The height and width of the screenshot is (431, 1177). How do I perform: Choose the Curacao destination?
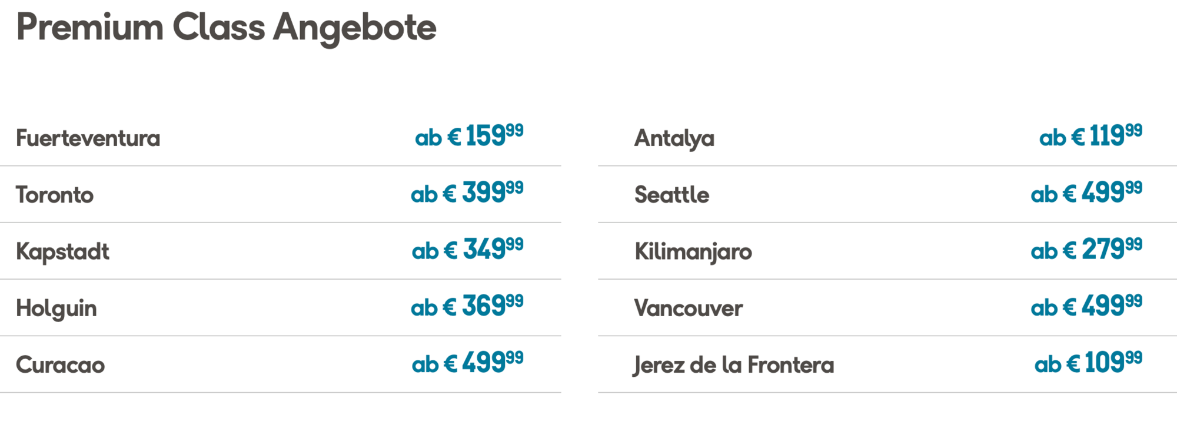coord(61,365)
